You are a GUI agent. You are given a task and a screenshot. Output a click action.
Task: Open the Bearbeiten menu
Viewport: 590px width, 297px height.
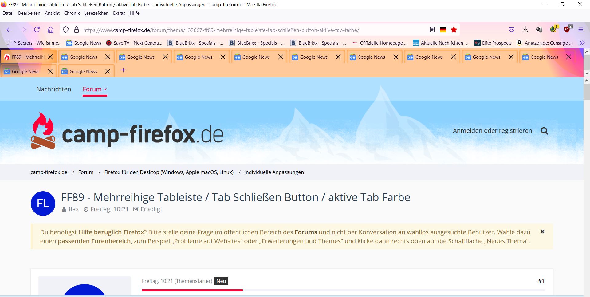(29, 13)
